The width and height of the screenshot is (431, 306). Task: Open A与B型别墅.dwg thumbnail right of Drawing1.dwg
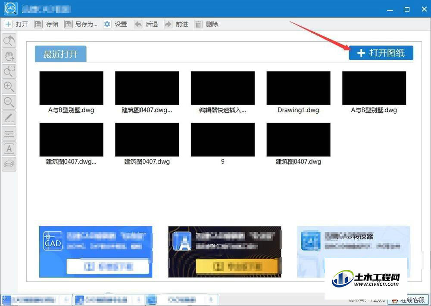pos(374,88)
